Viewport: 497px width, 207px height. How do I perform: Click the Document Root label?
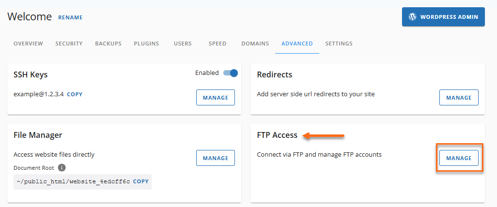click(33, 167)
